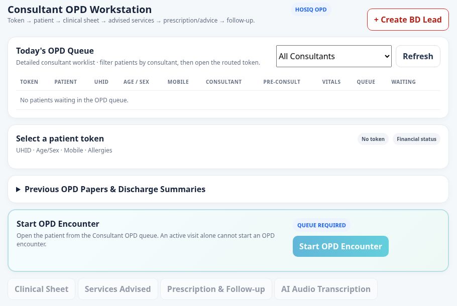
Task: Click the QUEUE REQUIRED label
Action: click(321, 225)
